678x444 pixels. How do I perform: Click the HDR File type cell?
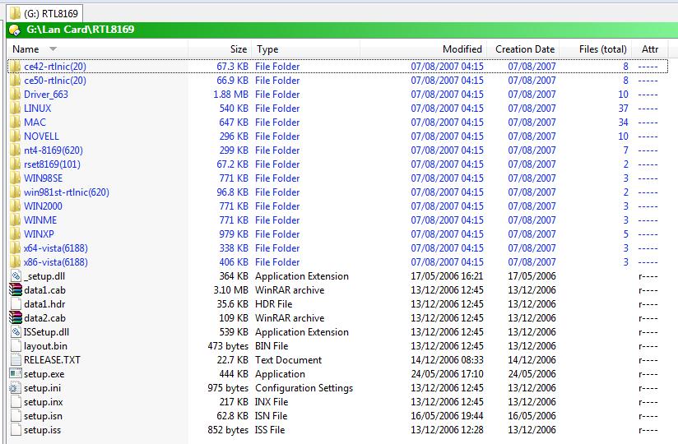tap(274, 304)
